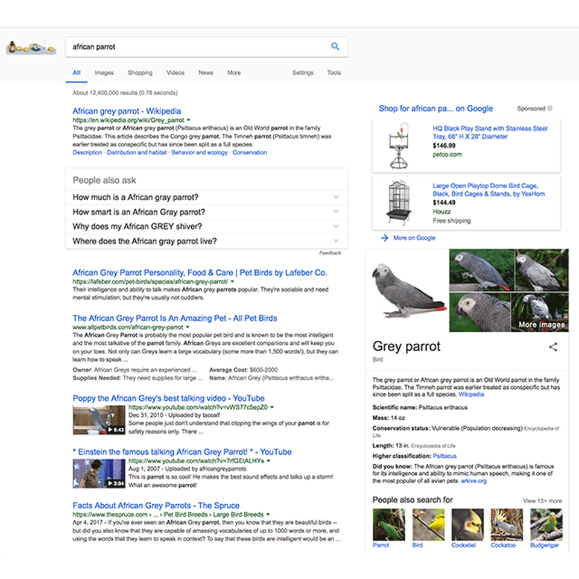
Task: Click the Feedback link below People also ask
Action: [x=330, y=253]
